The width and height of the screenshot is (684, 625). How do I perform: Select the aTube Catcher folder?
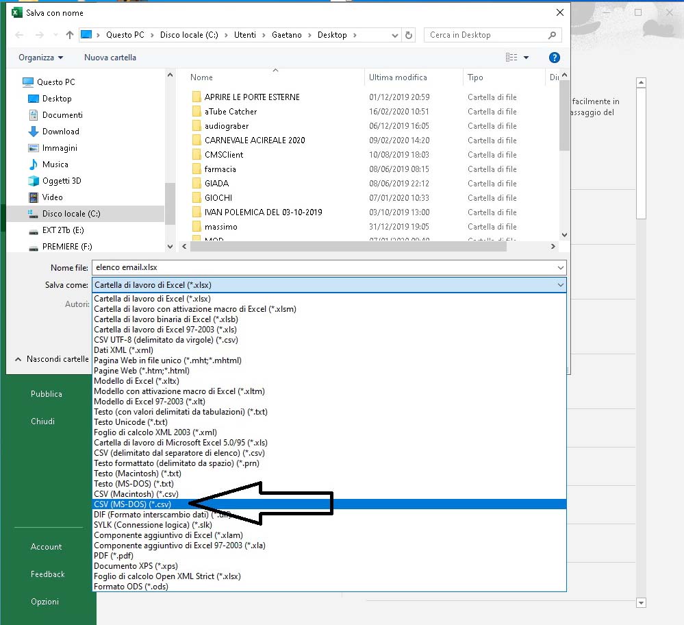point(231,112)
